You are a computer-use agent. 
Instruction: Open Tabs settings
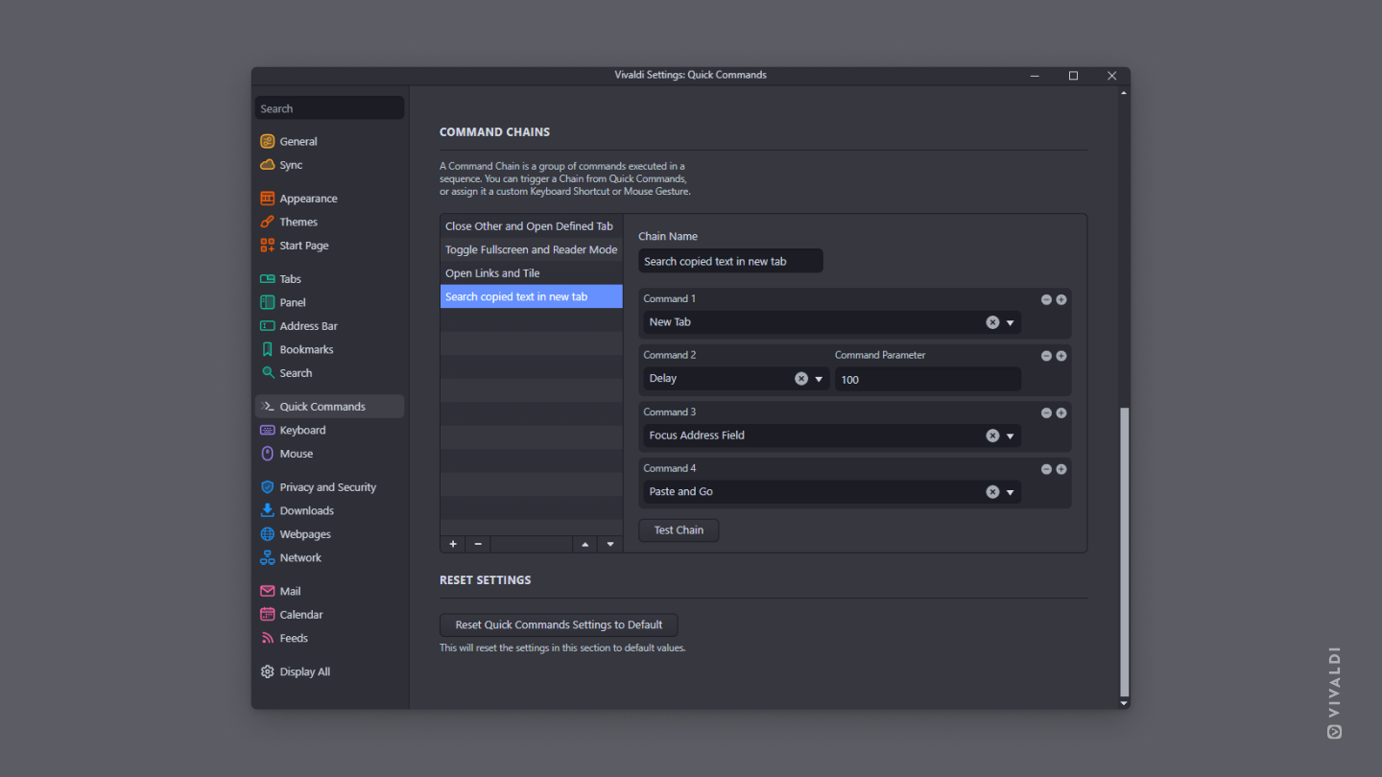tap(329, 279)
